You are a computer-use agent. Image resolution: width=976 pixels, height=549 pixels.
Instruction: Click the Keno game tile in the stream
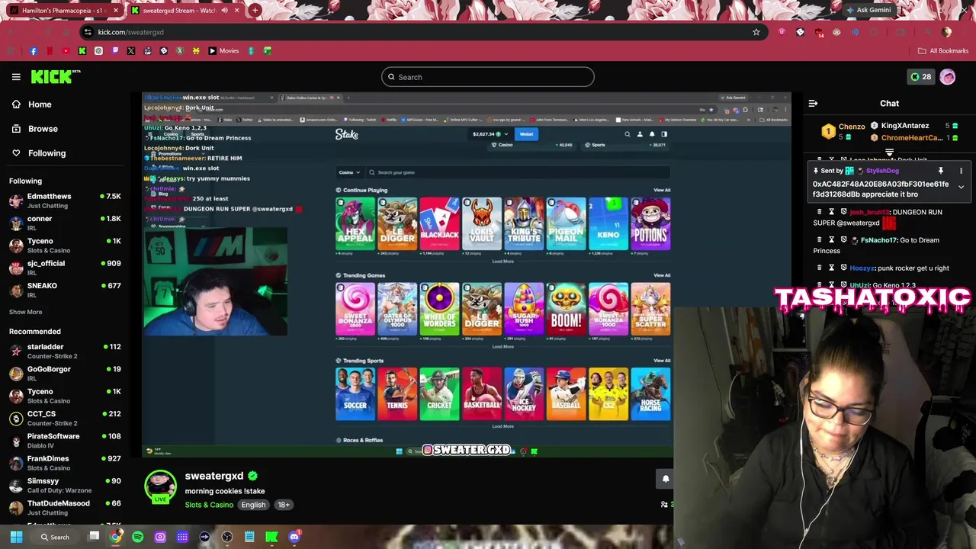[608, 224]
